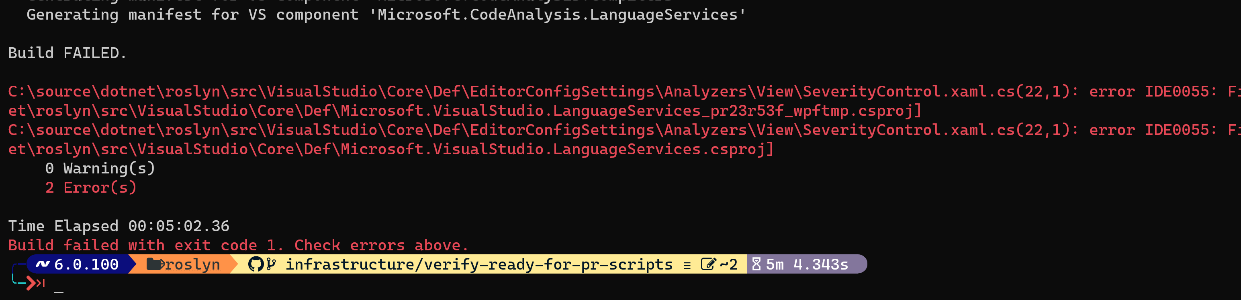Click the 5m 4.343s execution time
This screenshot has width=1241, height=300.
coord(807,264)
